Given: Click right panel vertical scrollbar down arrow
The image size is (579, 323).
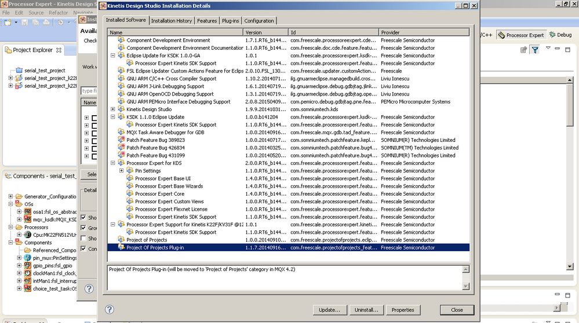Looking at the screenshot, I should (x=569, y=266).
